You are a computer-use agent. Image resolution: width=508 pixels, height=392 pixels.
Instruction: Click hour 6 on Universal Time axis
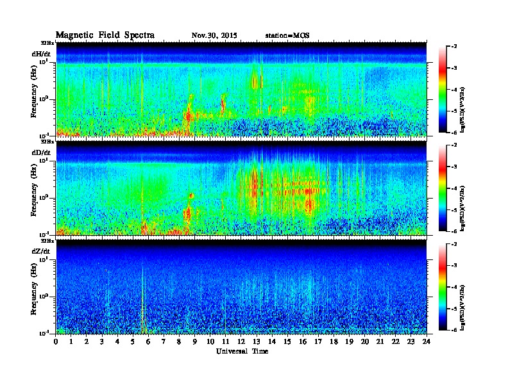point(148,341)
